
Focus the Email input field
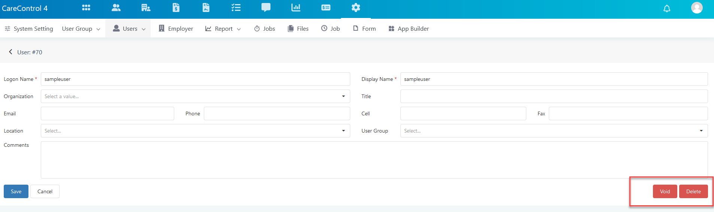click(x=107, y=113)
